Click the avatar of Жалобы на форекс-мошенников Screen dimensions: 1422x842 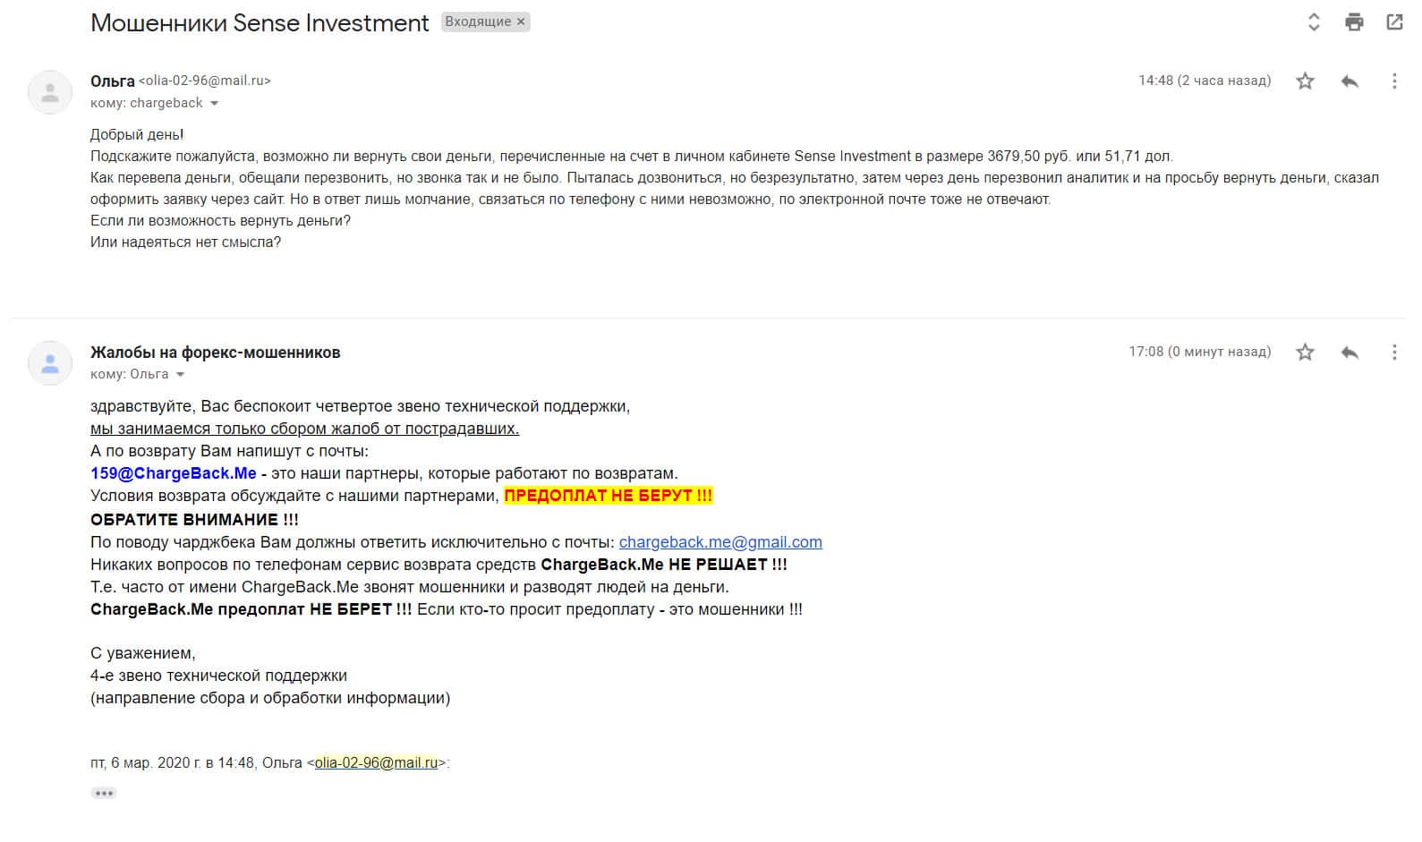pyautogui.click(x=50, y=363)
